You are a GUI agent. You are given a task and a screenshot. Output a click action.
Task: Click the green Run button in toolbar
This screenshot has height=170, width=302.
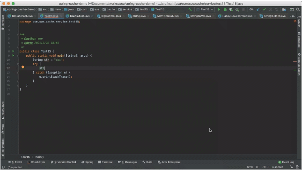click(x=219, y=9)
